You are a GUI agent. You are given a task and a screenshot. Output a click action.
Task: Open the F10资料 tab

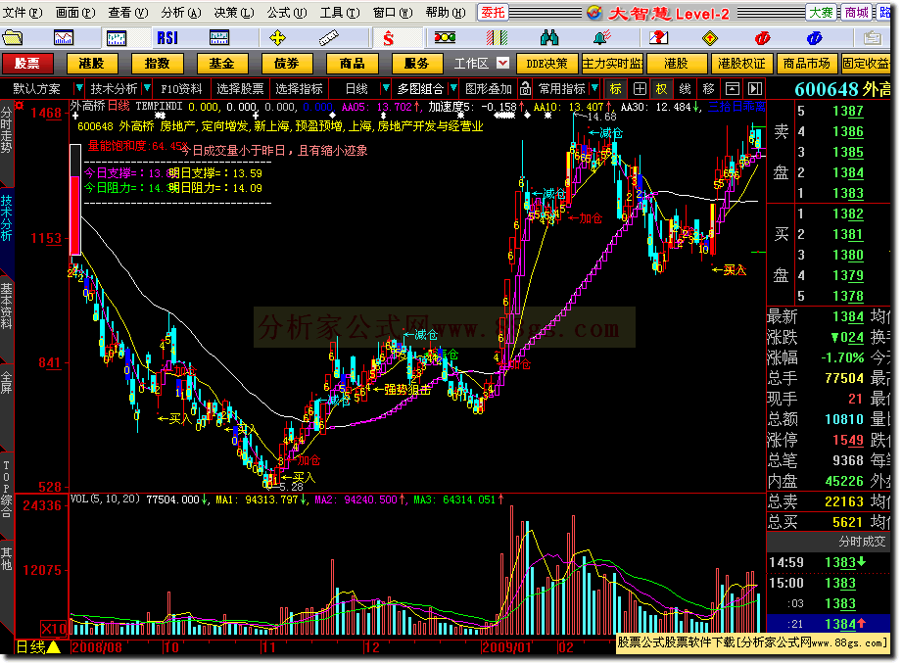coord(181,88)
